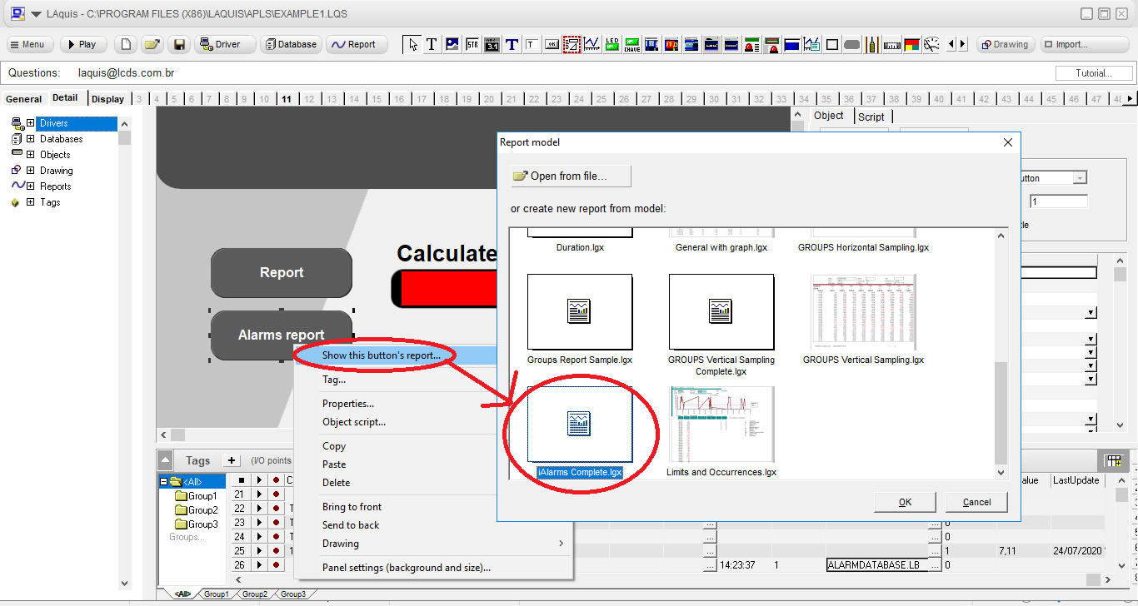
Task: Switch to the General tab
Action: pyautogui.click(x=24, y=99)
